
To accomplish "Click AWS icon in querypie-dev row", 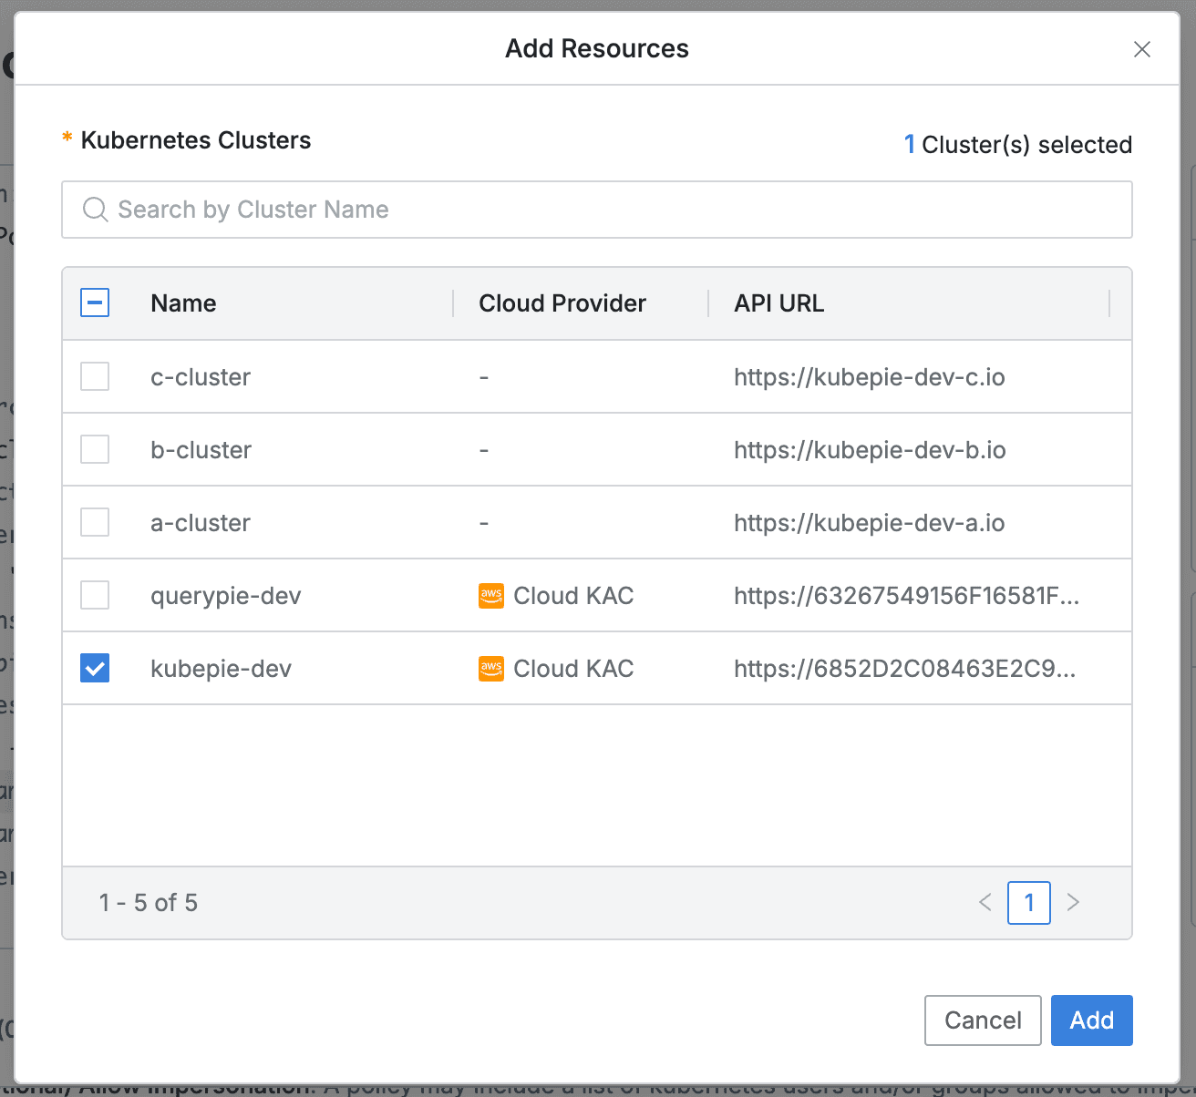I will [x=491, y=596].
